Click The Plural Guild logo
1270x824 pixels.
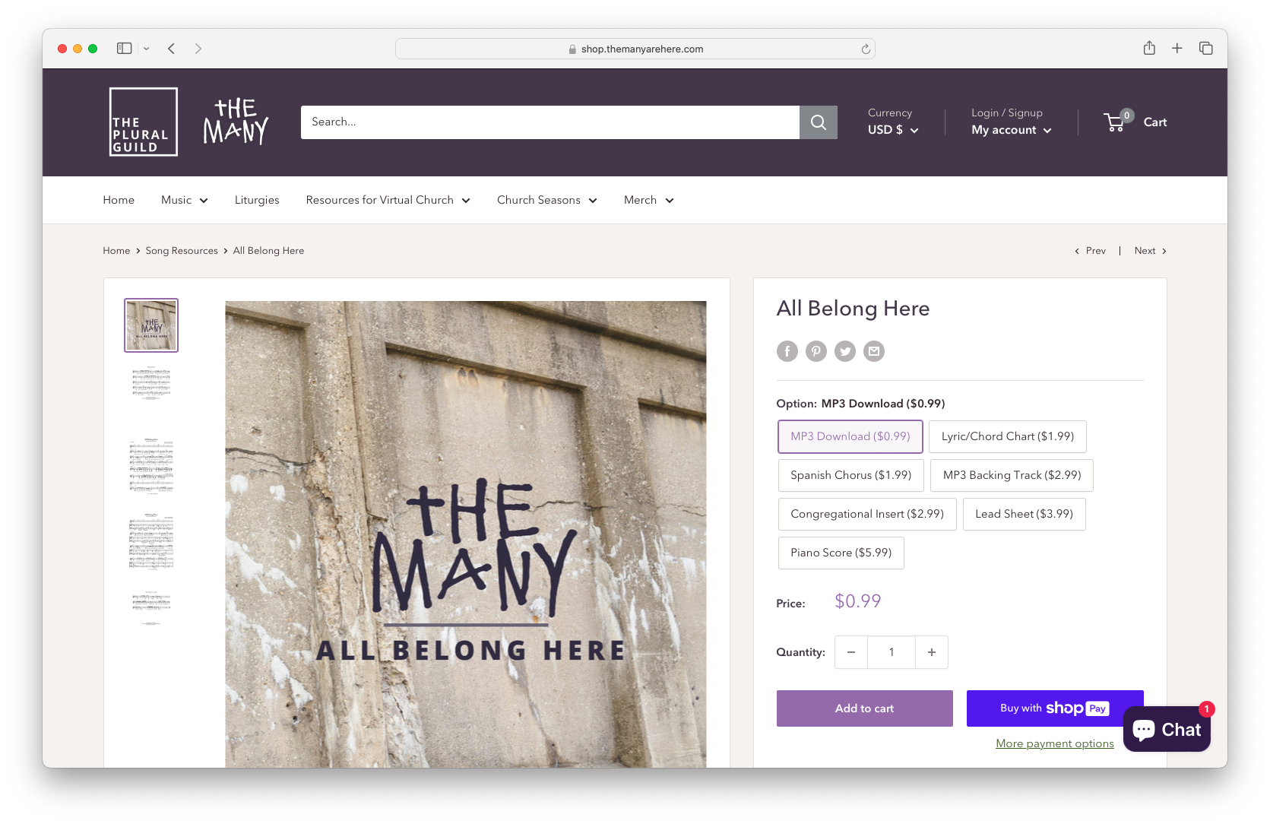[144, 122]
